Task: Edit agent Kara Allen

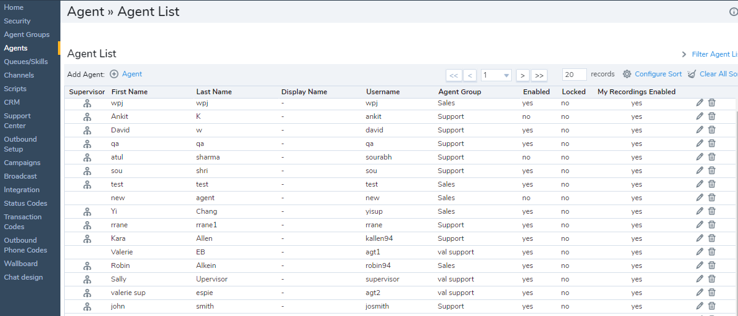Action: 699,238
